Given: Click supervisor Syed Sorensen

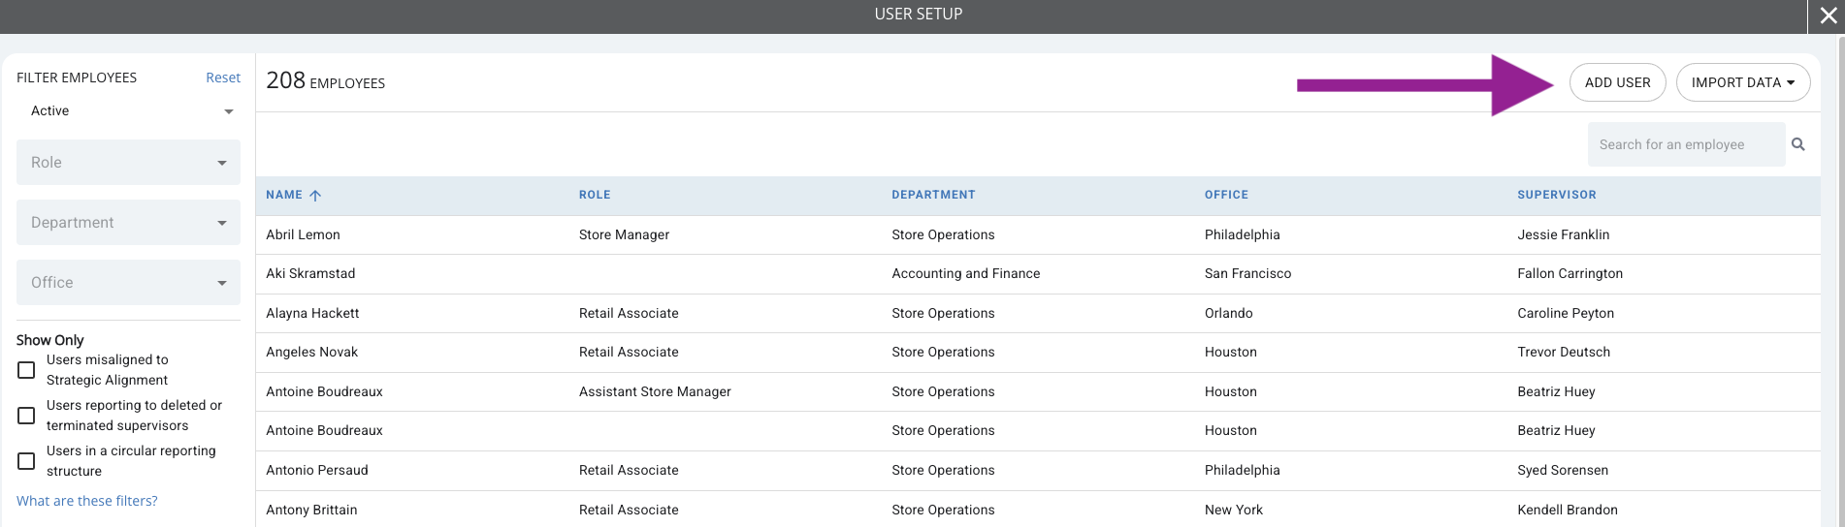Looking at the screenshot, I should 1563,470.
